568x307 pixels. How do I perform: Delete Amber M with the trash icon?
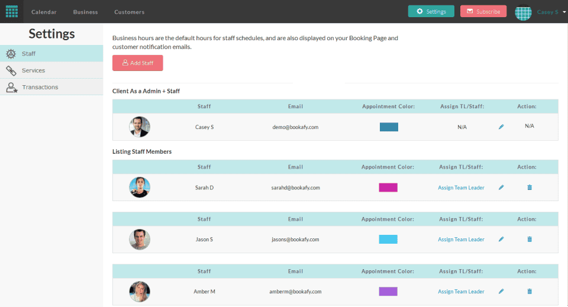click(529, 292)
